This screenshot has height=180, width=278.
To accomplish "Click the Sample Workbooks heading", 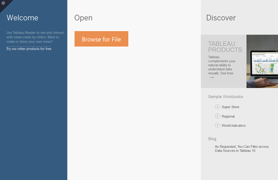I will [225, 96].
